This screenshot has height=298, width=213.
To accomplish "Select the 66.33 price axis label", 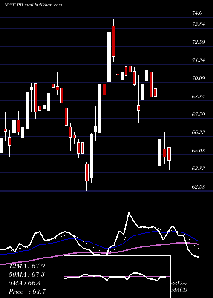I will click(199, 132).
